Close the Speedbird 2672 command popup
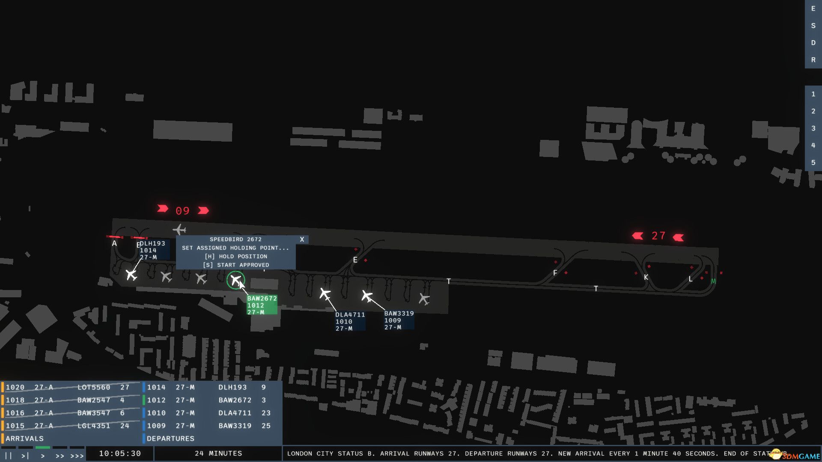This screenshot has height=462, width=822. [302, 240]
